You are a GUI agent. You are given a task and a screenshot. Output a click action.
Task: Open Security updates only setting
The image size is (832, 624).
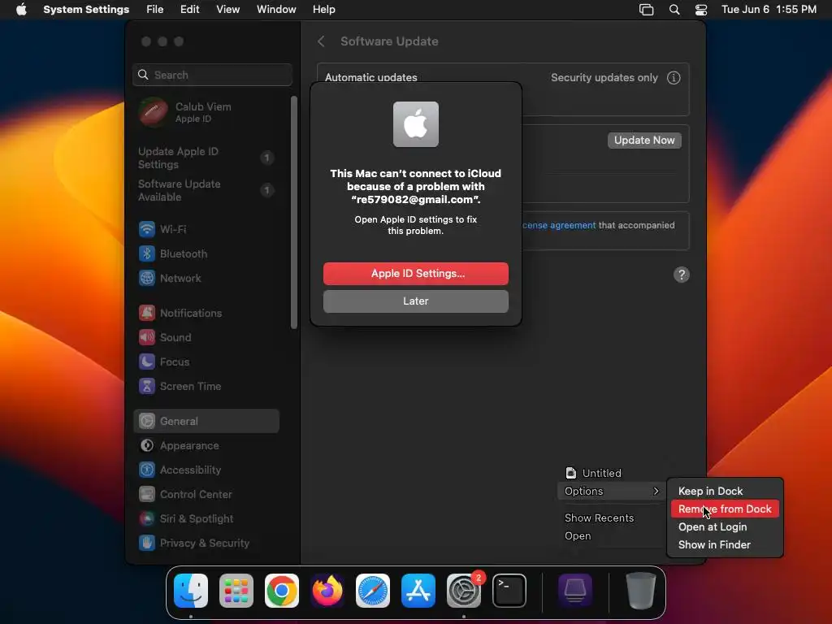click(x=604, y=78)
